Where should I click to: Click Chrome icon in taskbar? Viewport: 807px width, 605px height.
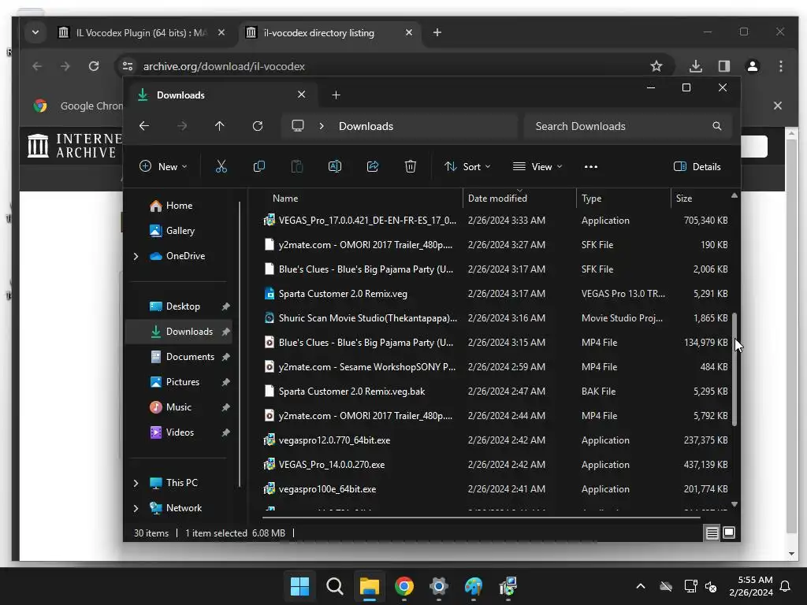(x=404, y=586)
